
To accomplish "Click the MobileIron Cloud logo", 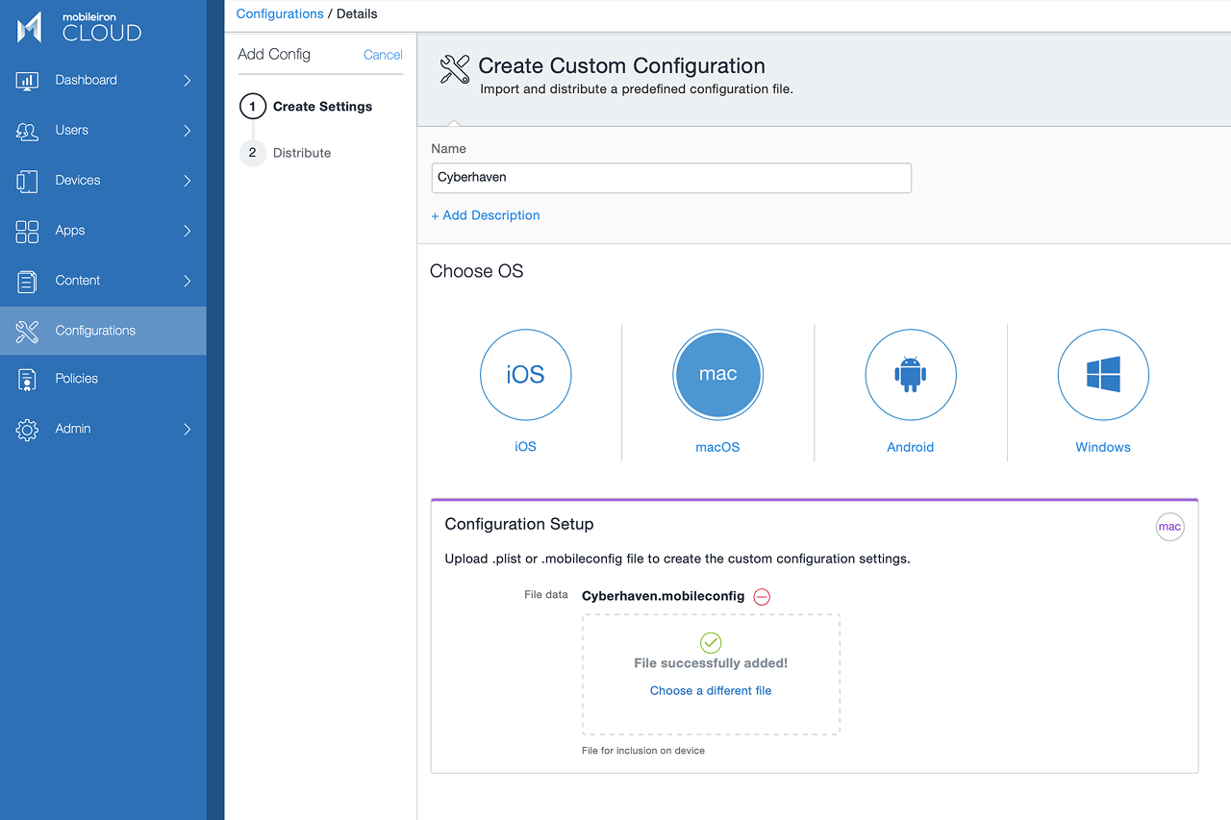I will click(79, 27).
